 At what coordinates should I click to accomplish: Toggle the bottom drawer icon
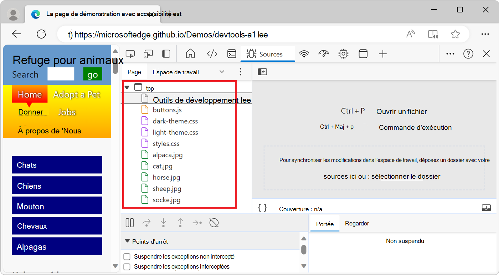(x=487, y=208)
